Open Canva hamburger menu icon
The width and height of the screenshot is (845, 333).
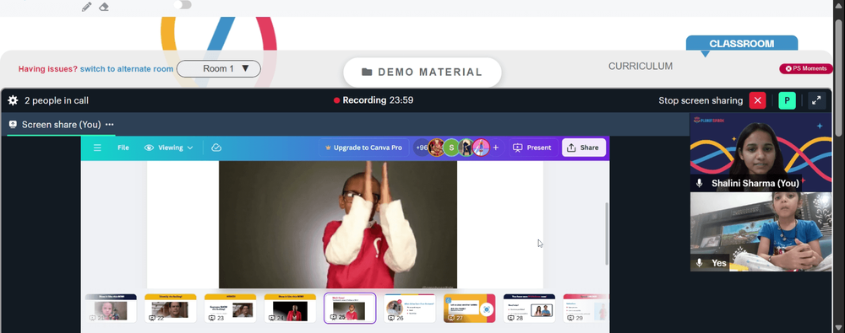(97, 148)
